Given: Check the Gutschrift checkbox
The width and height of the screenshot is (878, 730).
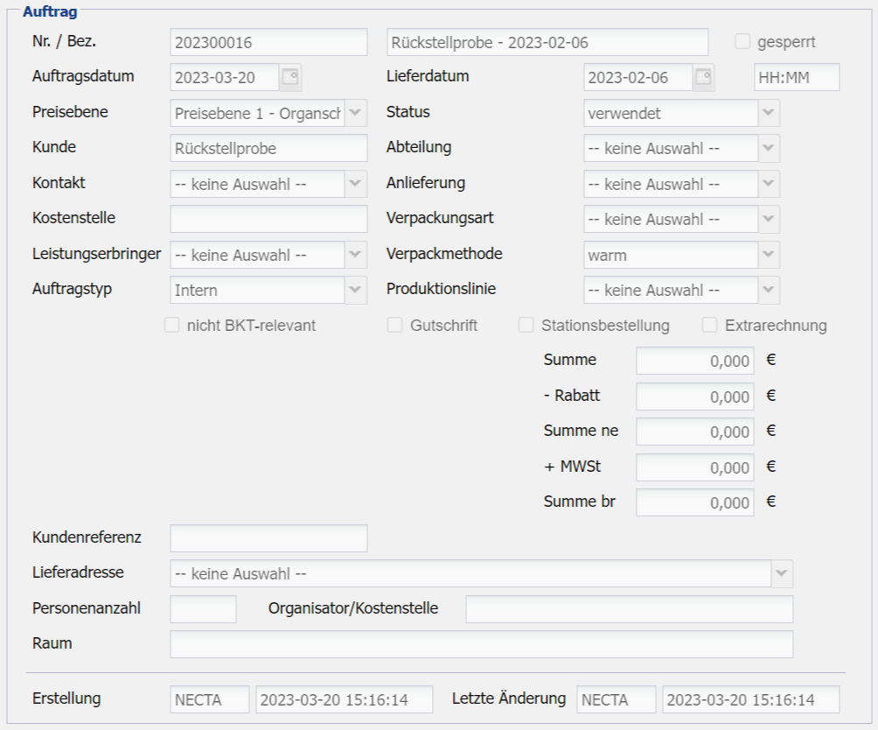Looking at the screenshot, I should 395,326.
